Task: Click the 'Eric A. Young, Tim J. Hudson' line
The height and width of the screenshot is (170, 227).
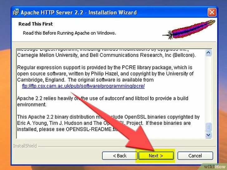Action: tap(104, 123)
